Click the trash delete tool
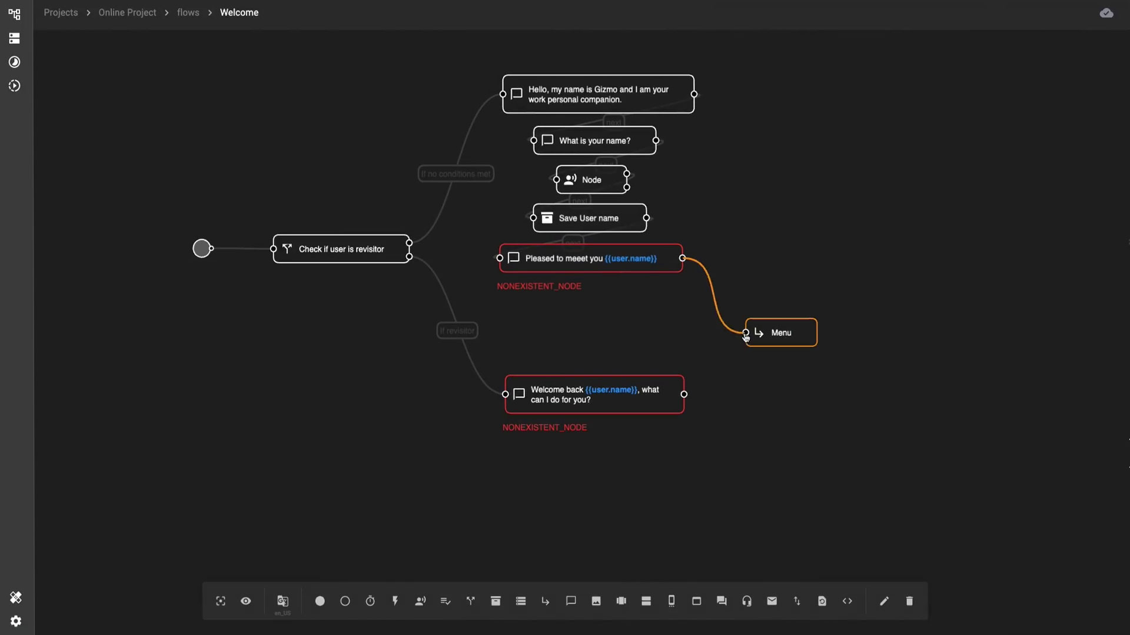Image resolution: width=1130 pixels, height=635 pixels. tap(909, 601)
